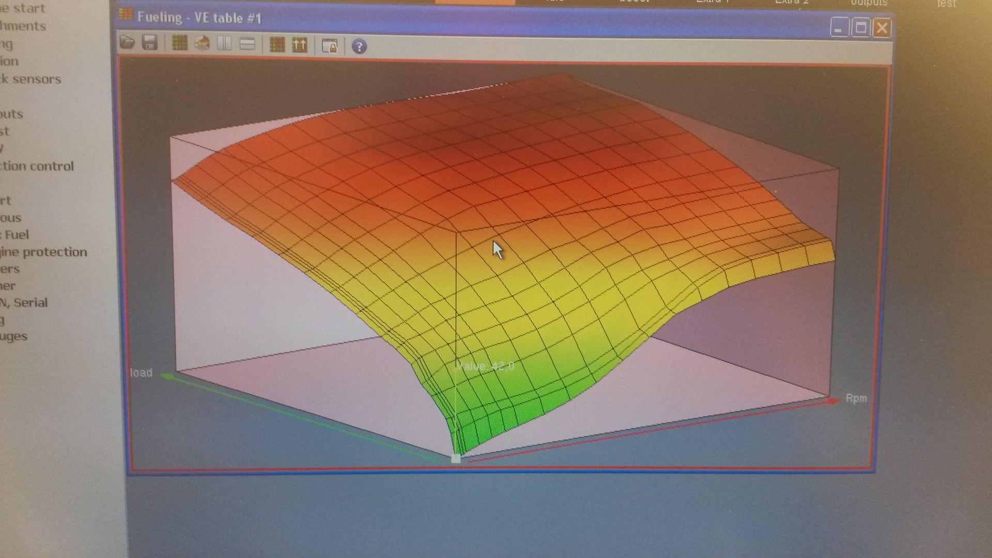992x558 pixels.
Task: Select the 'N, Serial' sidebar item
Action: 24,303
